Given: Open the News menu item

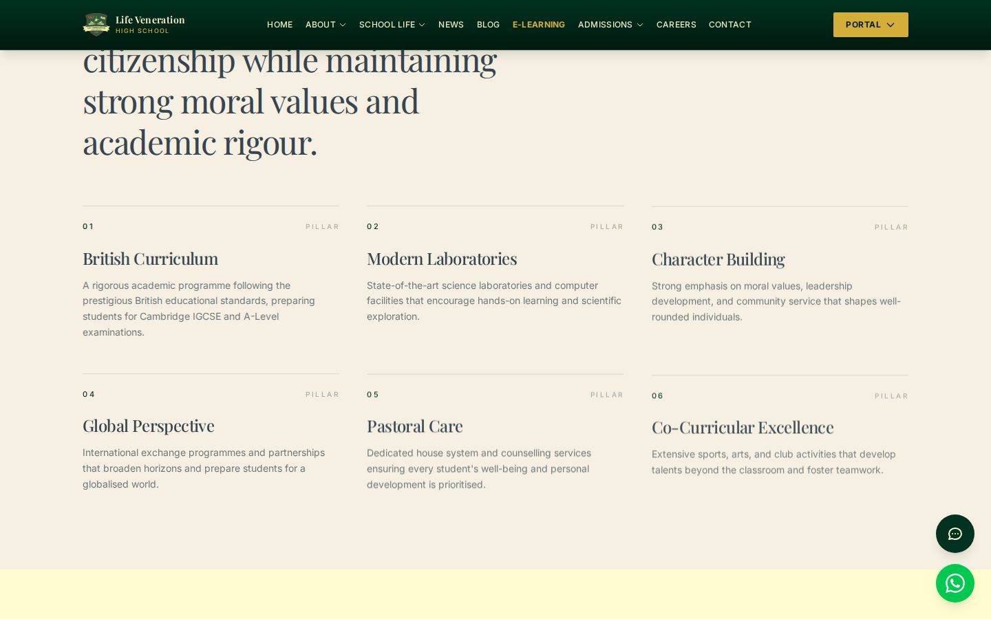Looking at the screenshot, I should [451, 25].
